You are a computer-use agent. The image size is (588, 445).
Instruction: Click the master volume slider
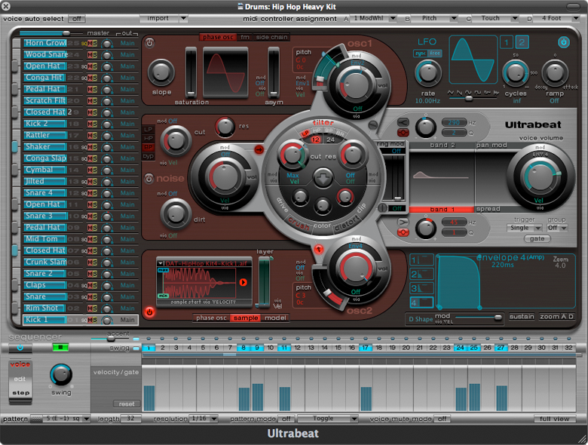click(66, 33)
